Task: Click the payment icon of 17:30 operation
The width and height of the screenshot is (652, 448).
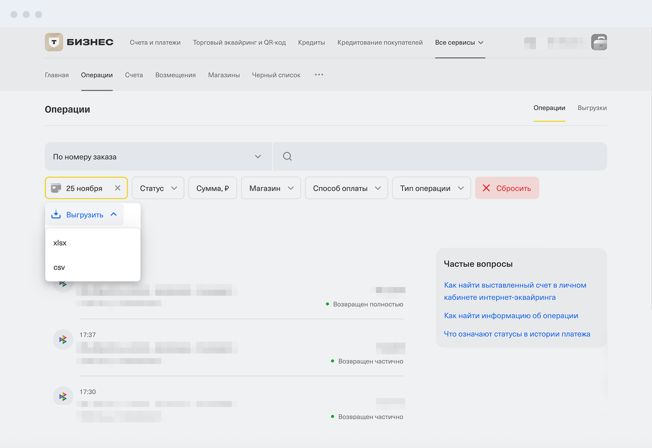Action: [63, 395]
